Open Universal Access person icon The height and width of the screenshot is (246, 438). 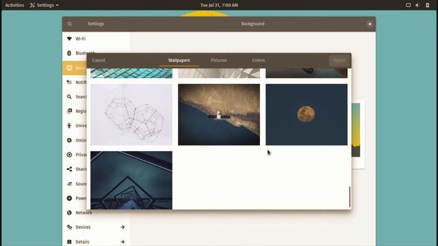pyautogui.click(x=69, y=126)
